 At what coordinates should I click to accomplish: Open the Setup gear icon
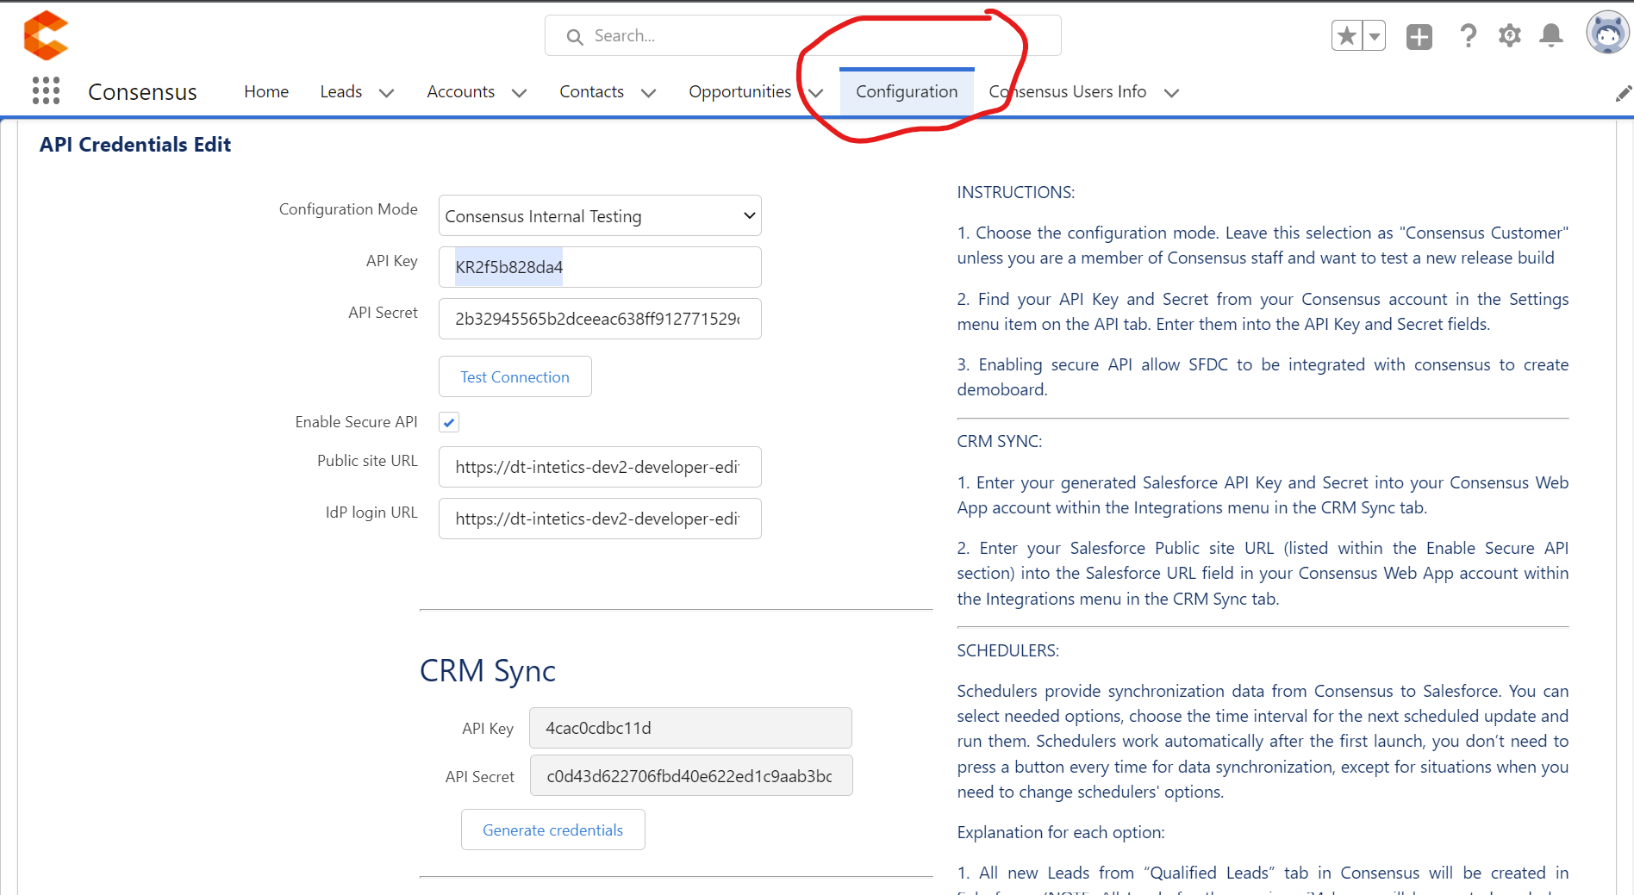1509,35
